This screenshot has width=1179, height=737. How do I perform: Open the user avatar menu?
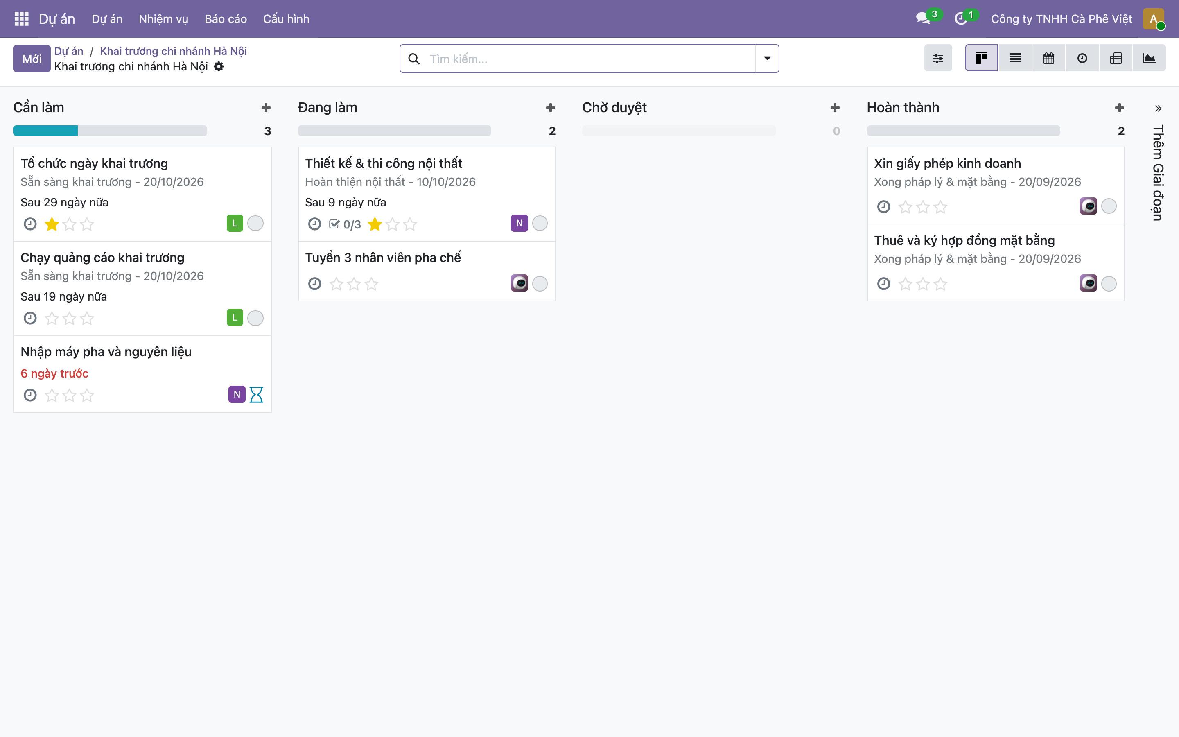(1153, 18)
